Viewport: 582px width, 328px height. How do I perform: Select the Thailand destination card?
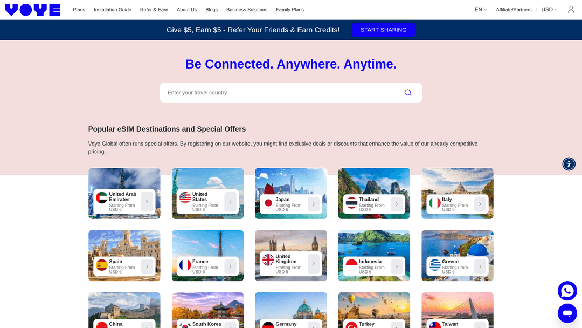[374, 193]
